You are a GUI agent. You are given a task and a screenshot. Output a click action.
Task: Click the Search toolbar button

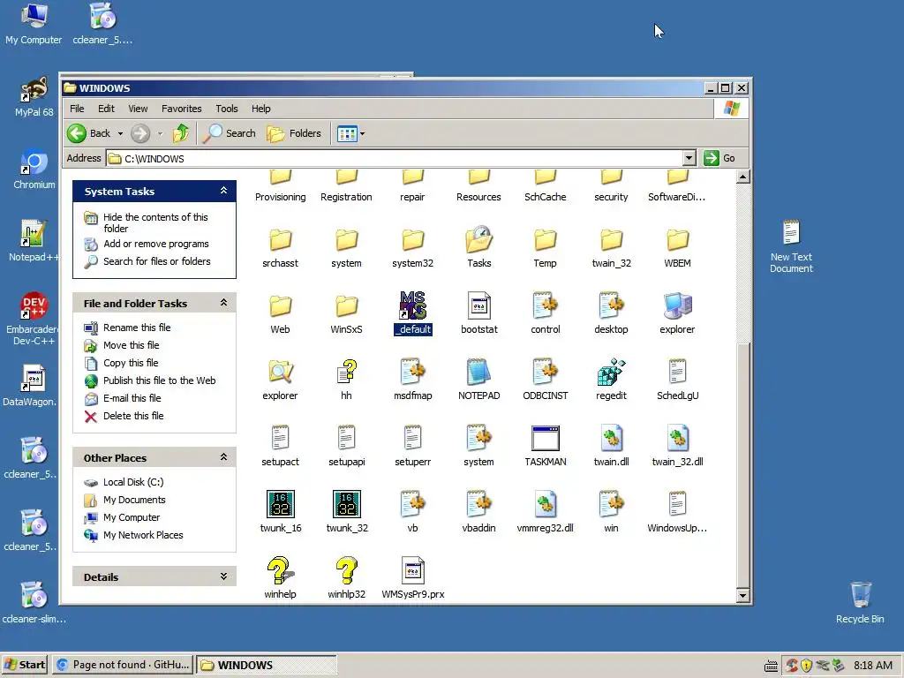pos(230,133)
